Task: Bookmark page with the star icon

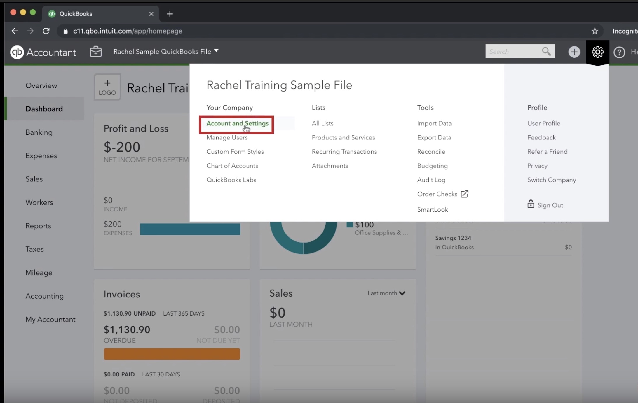Action: [595, 31]
